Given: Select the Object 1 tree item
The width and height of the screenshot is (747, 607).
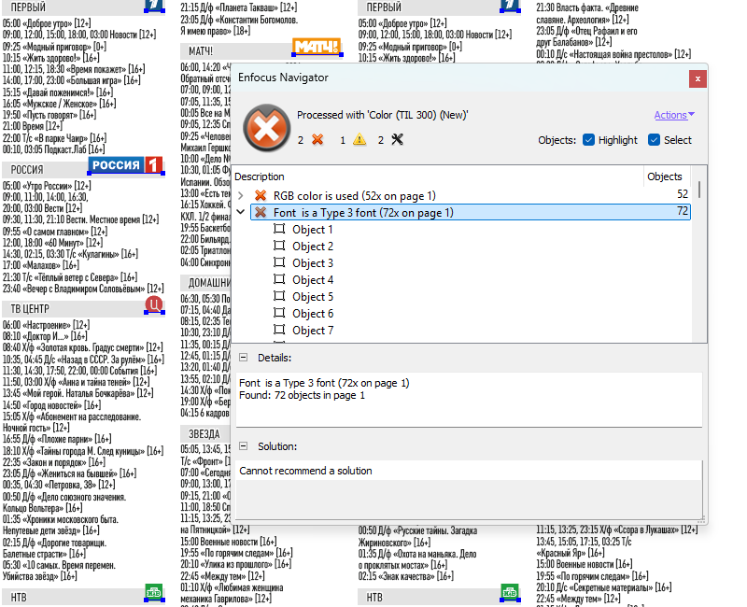Looking at the screenshot, I should tap(313, 230).
